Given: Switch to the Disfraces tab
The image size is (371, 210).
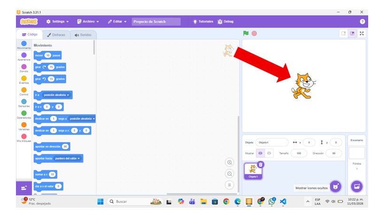Looking at the screenshot, I should tap(56, 35).
